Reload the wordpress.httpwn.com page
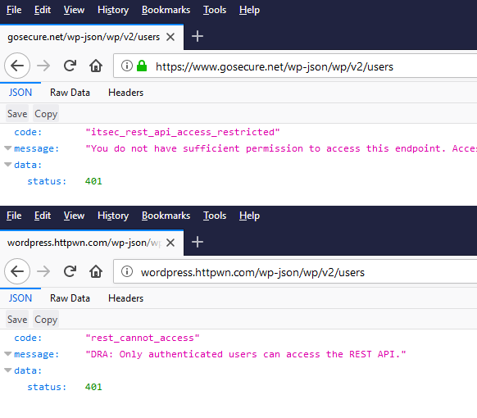The width and height of the screenshot is (477, 418). pos(70,271)
